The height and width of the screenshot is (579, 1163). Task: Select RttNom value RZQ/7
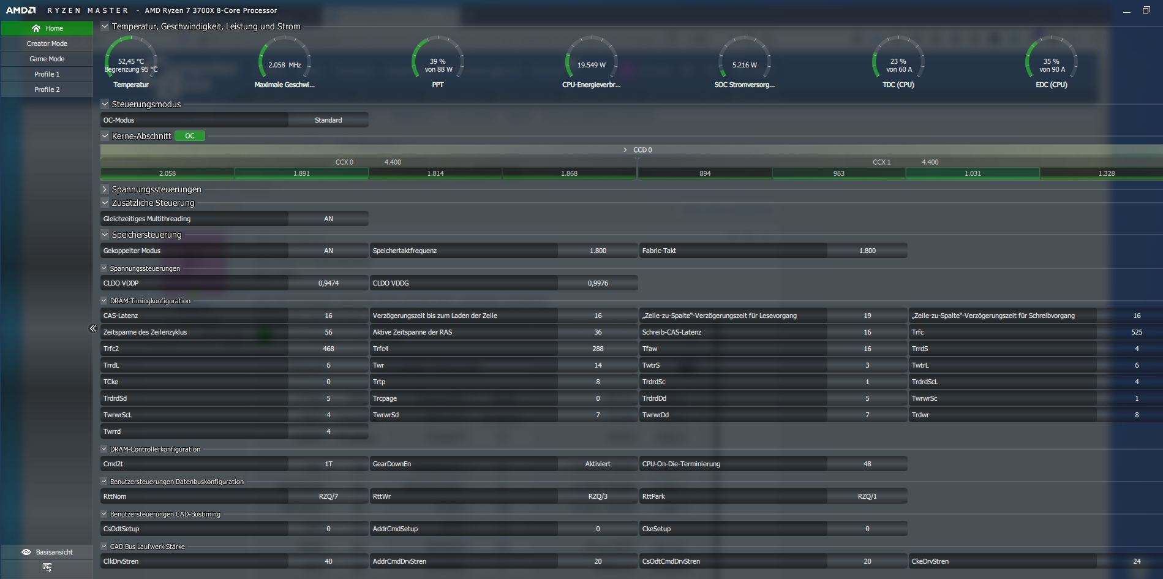click(x=328, y=496)
